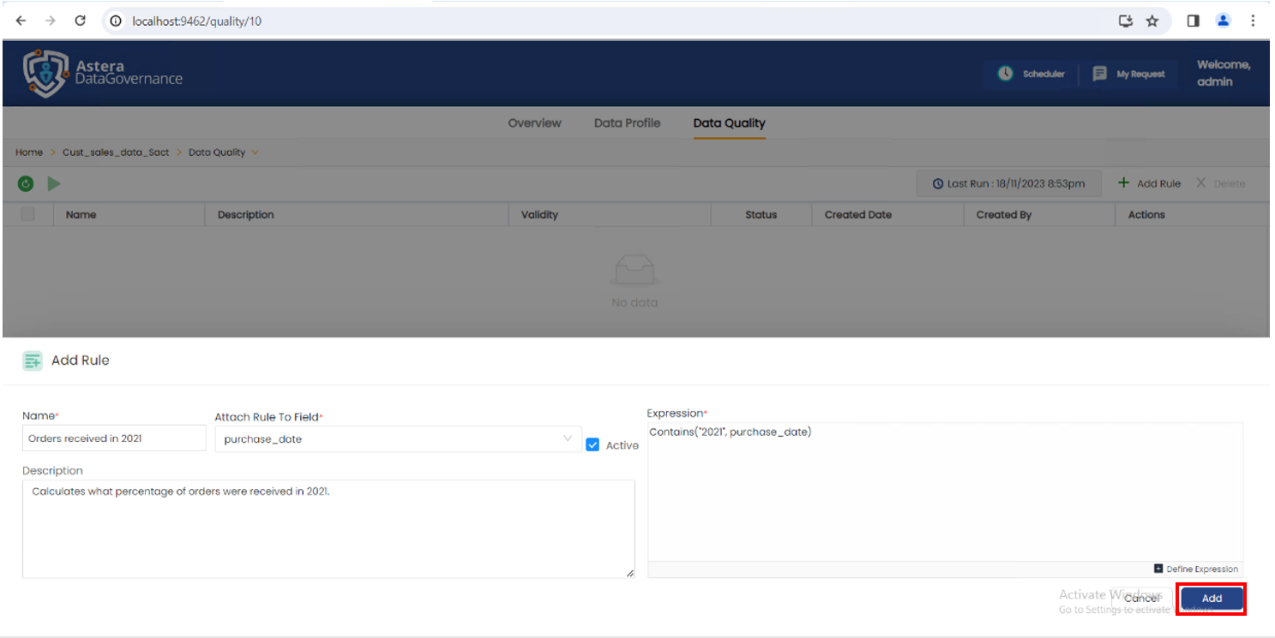Image resolution: width=1275 pixels, height=638 pixels.
Task: Switch to the Data Profile tab
Action: tap(628, 123)
